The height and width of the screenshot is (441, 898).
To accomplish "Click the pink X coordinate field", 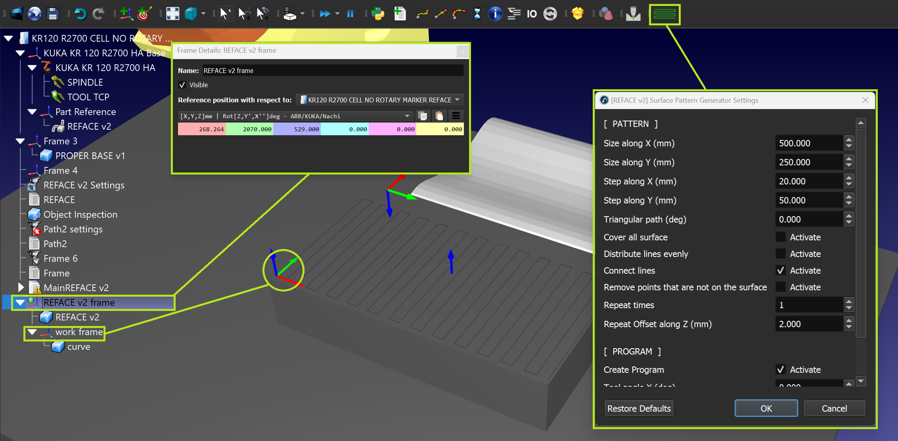I will (x=202, y=129).
